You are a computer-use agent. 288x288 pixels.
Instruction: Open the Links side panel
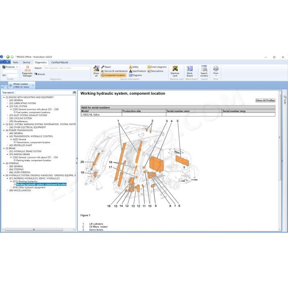tap(285, 100)
